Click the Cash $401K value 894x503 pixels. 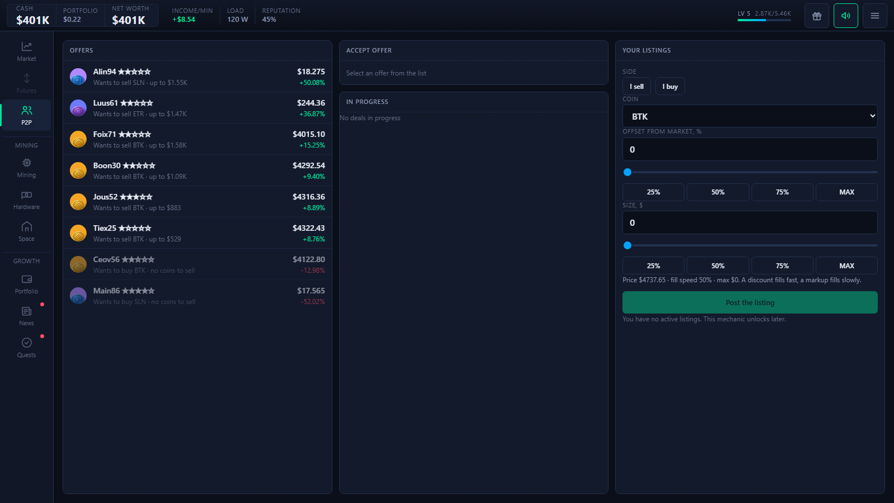(32, 20)
